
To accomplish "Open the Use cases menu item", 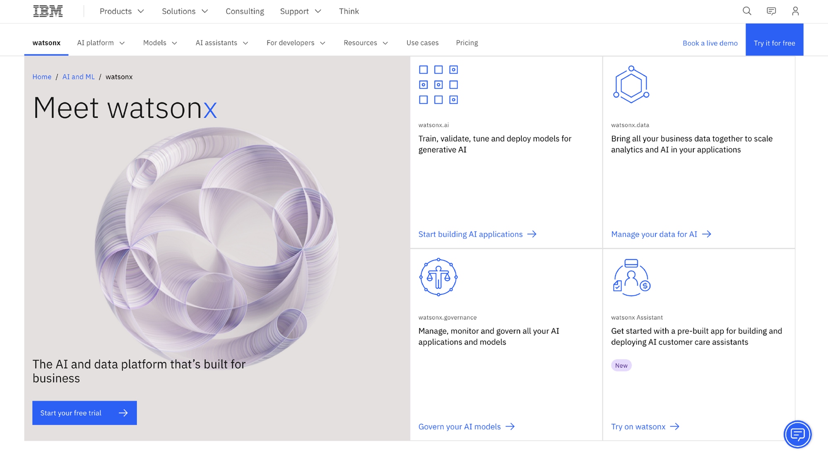I will click(422, 43).
